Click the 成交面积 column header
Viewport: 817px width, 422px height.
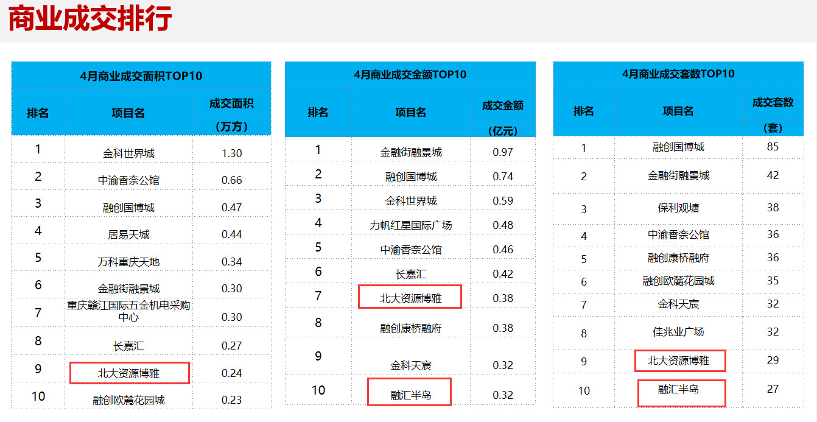(231, 103)
